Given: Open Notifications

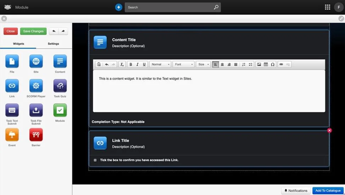Looking at the screenshot, I should [x=296, y=191].
